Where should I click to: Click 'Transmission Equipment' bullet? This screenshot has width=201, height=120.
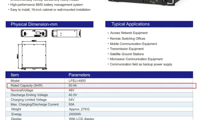[x=127, y=49]
